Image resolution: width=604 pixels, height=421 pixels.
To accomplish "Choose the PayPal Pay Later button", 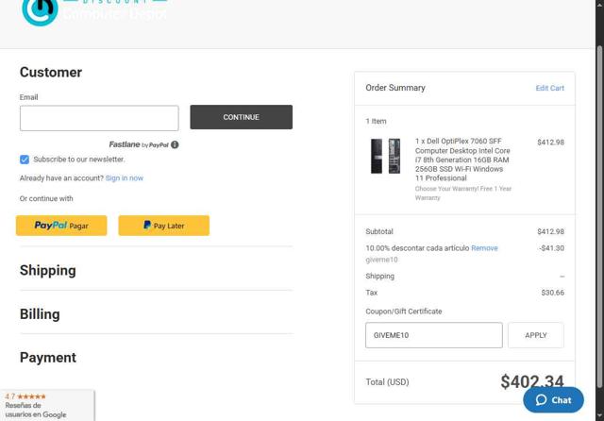I will coord(163,226).
